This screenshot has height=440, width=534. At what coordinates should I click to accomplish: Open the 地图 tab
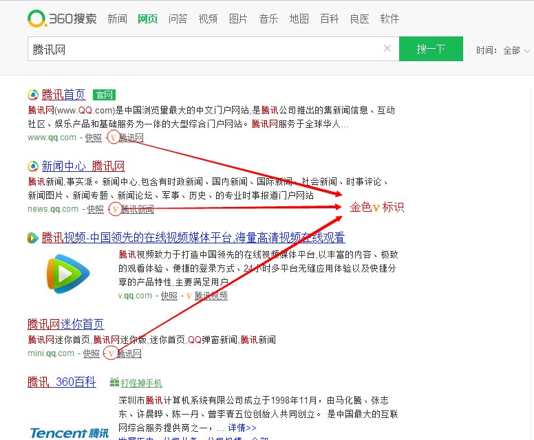pyautogui.click(x=299, y=19)
